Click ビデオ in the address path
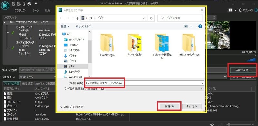This screenshot has width=258, height=126. click(101, 18)
